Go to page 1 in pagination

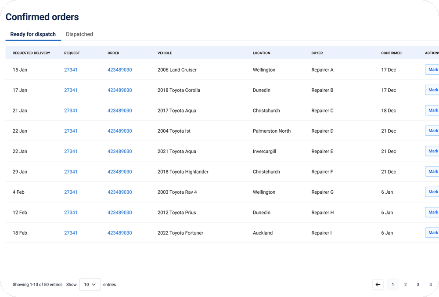pyautogui.click(x=393, y=284)
